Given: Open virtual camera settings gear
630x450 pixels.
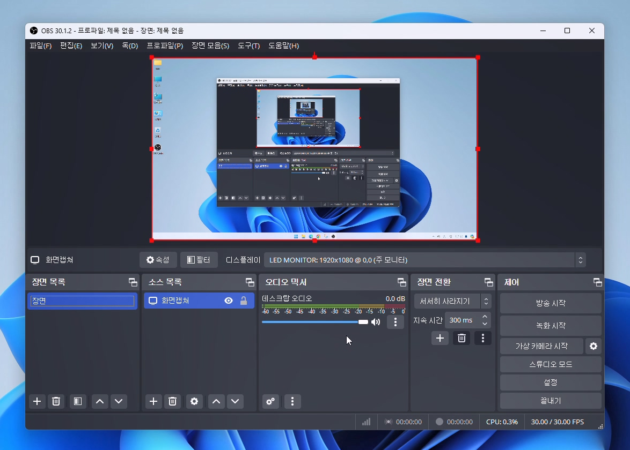Looking at the screenshot, I should 594,346.
